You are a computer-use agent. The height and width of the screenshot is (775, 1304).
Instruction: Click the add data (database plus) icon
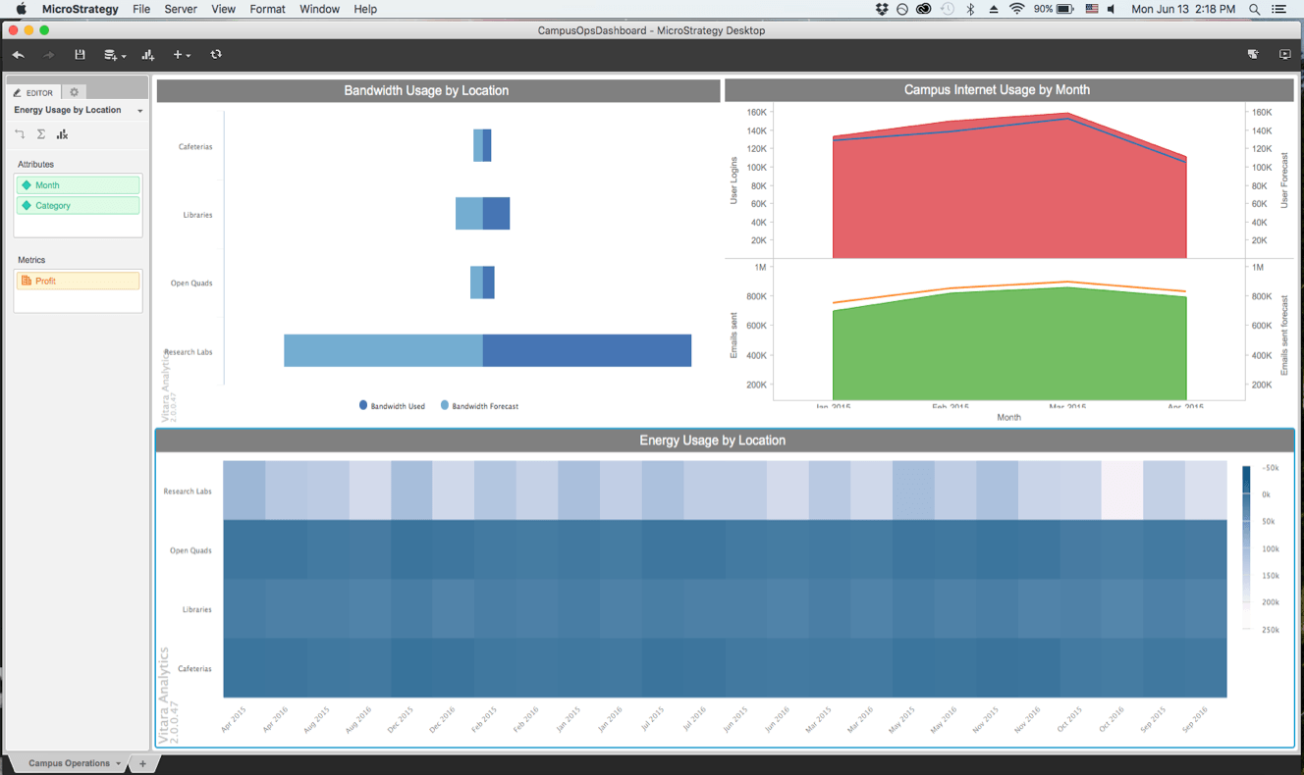(x=112, y=55)
